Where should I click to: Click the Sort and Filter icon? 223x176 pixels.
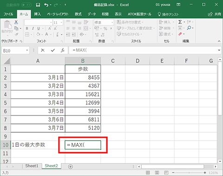click(x=189, y=22)
